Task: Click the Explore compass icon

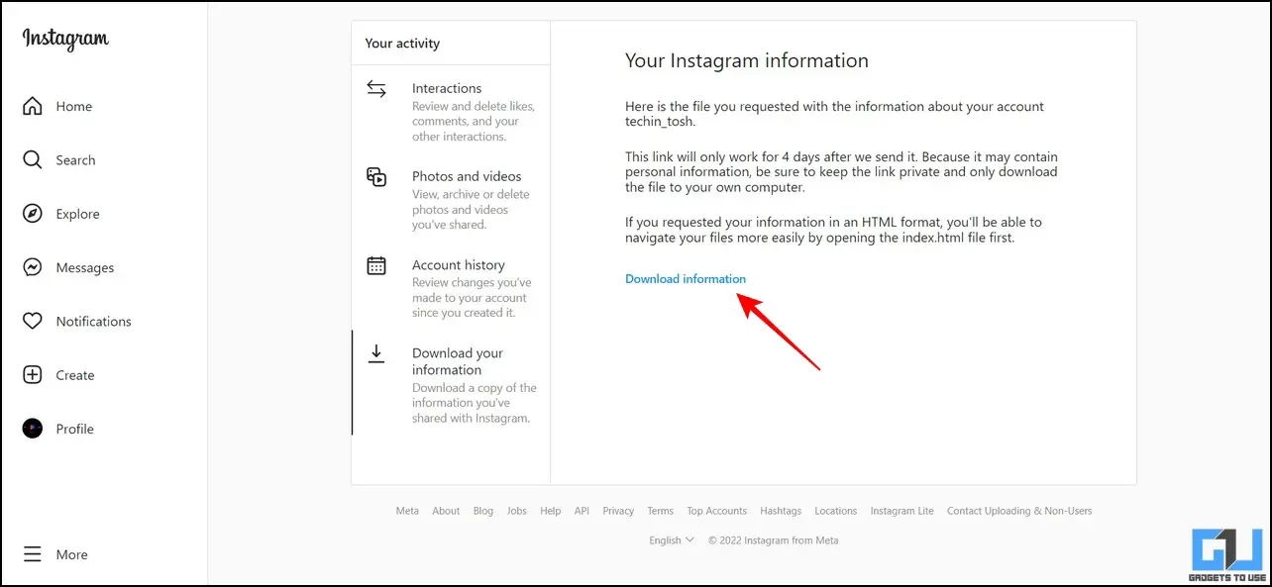Action: click(33, 214)
